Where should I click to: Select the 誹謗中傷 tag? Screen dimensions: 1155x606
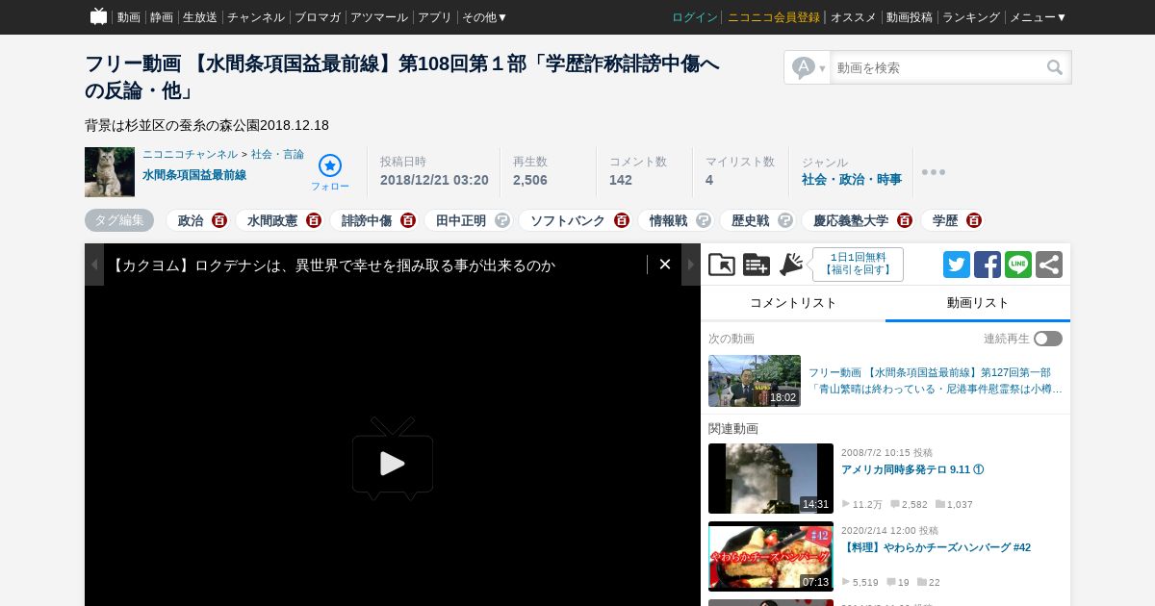pos(367,220)
